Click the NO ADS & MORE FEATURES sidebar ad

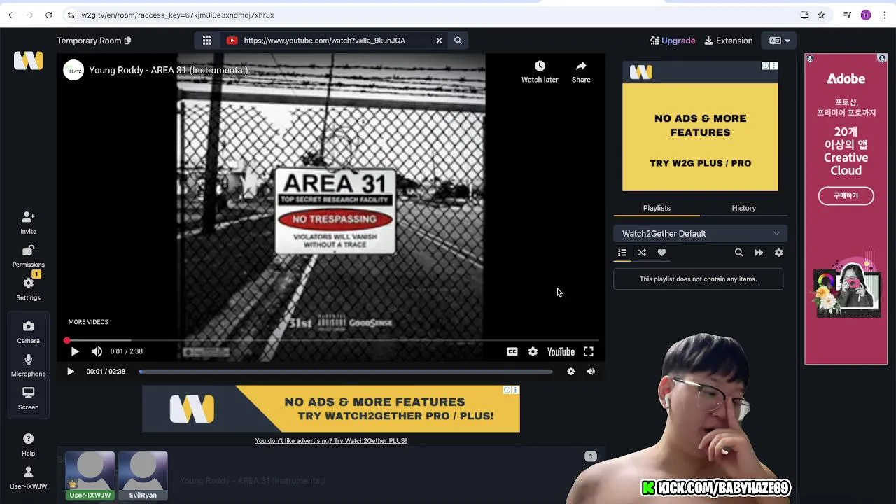point(700,126)
